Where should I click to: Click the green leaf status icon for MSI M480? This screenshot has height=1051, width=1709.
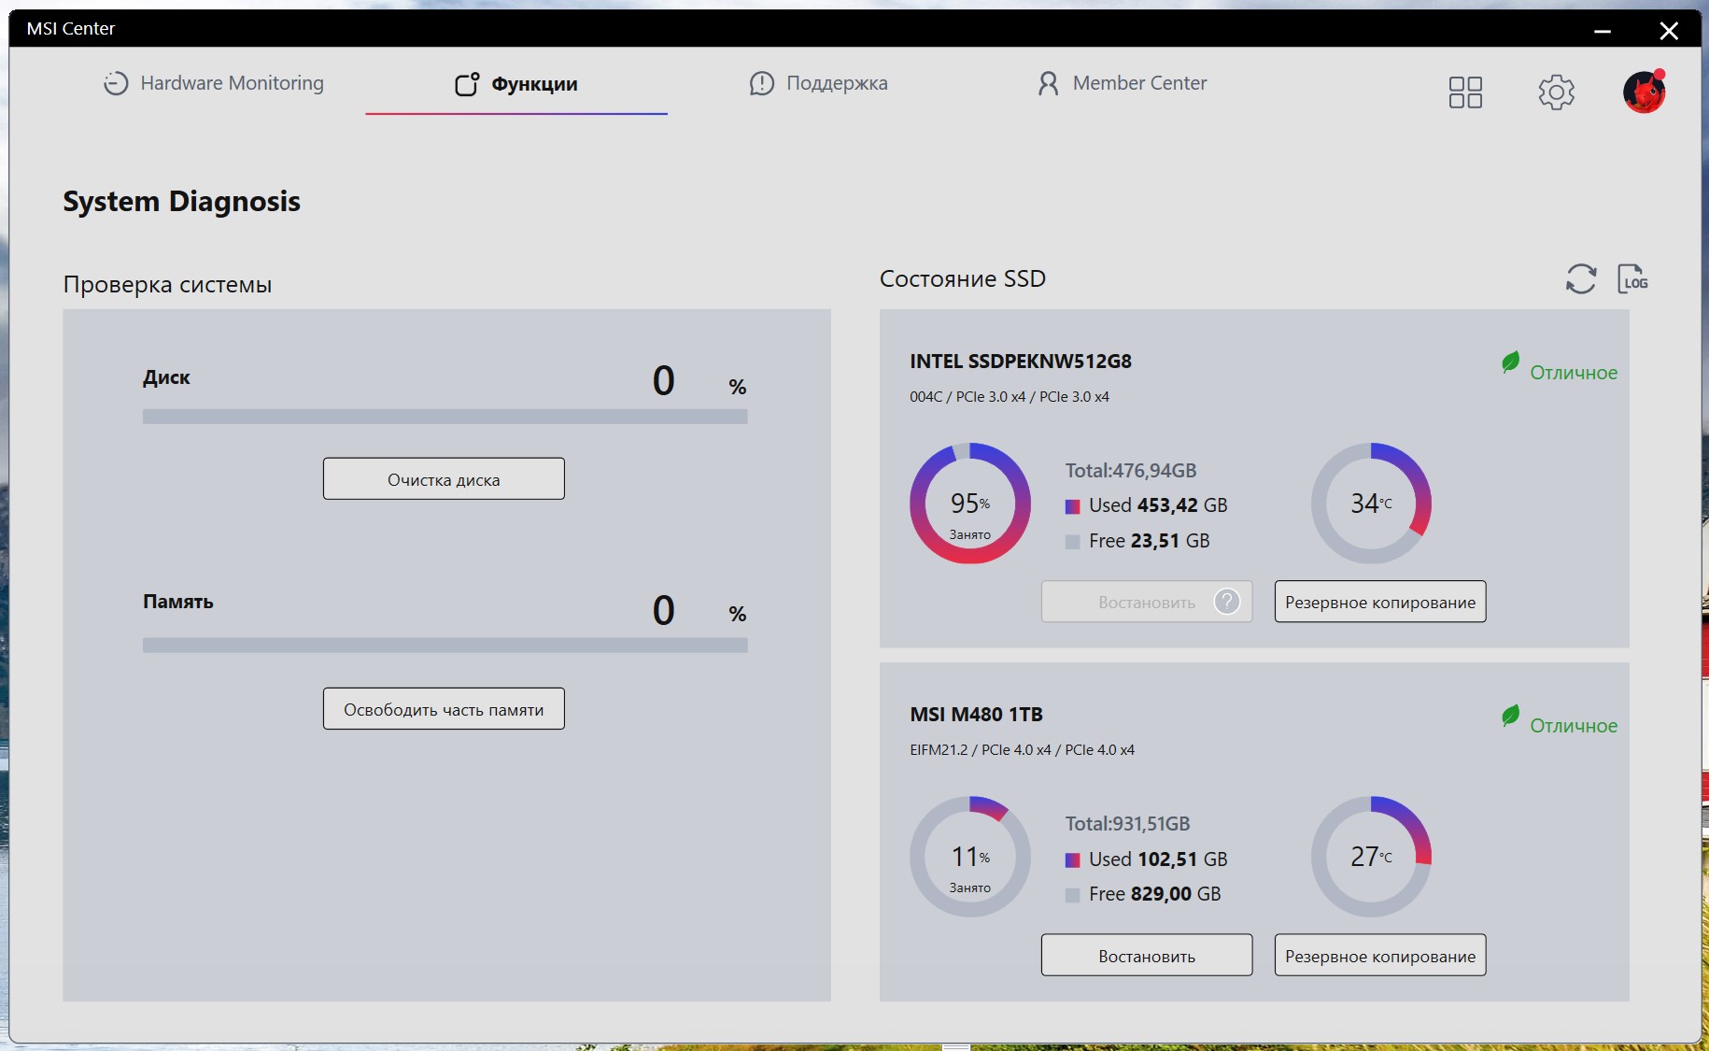pyautogui.click(x=1510, y=716)
